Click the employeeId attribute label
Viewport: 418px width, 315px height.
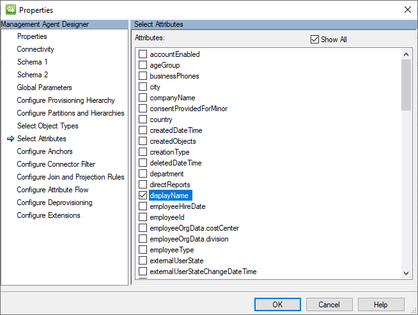[167, 217]
